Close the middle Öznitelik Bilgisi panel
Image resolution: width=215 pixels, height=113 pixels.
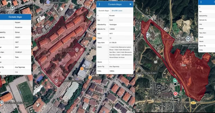click(x=130, y=4)
